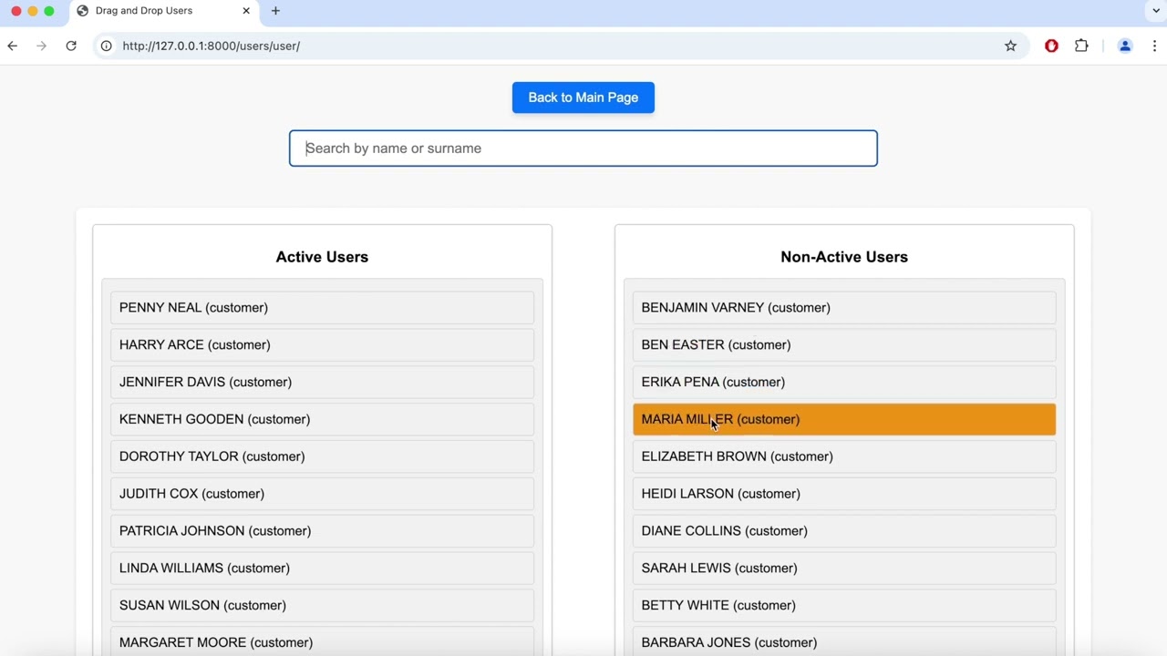Click the red extension icon in toolbar
The width and height of the screenshot is (1167, 656).
1051,46
